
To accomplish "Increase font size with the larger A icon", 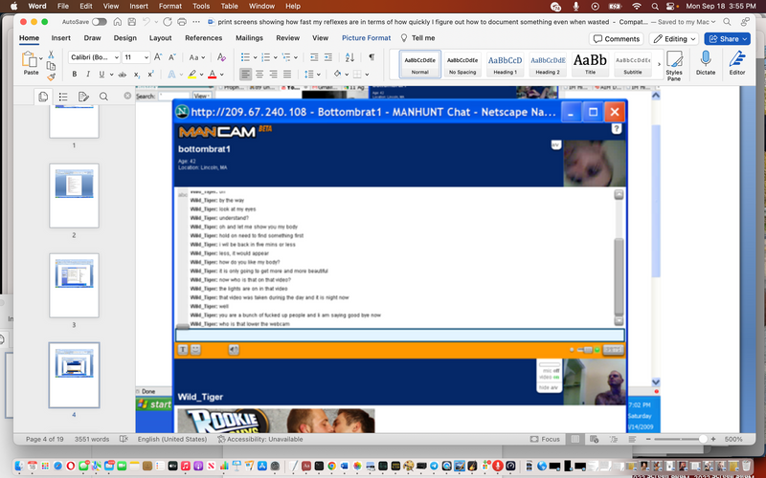I will (x=158, y=57).
